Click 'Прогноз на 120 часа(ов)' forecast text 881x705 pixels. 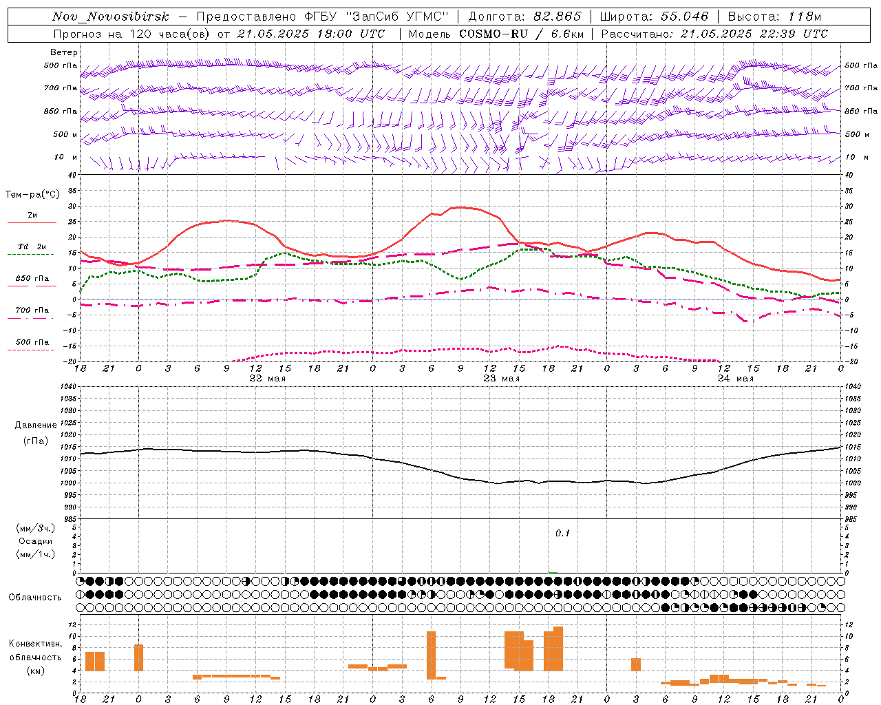click(x=132, y=34)
